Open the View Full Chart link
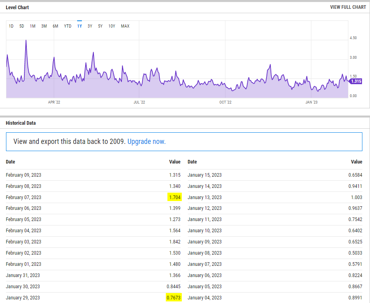Image resolution: width=370 pixels, height=303 pixels. coord(348,7)
